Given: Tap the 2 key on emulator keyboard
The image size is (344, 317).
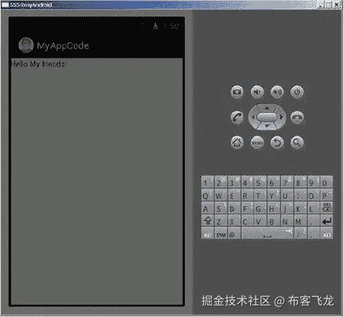Looking at the screenshot, I should coord(221,182).
